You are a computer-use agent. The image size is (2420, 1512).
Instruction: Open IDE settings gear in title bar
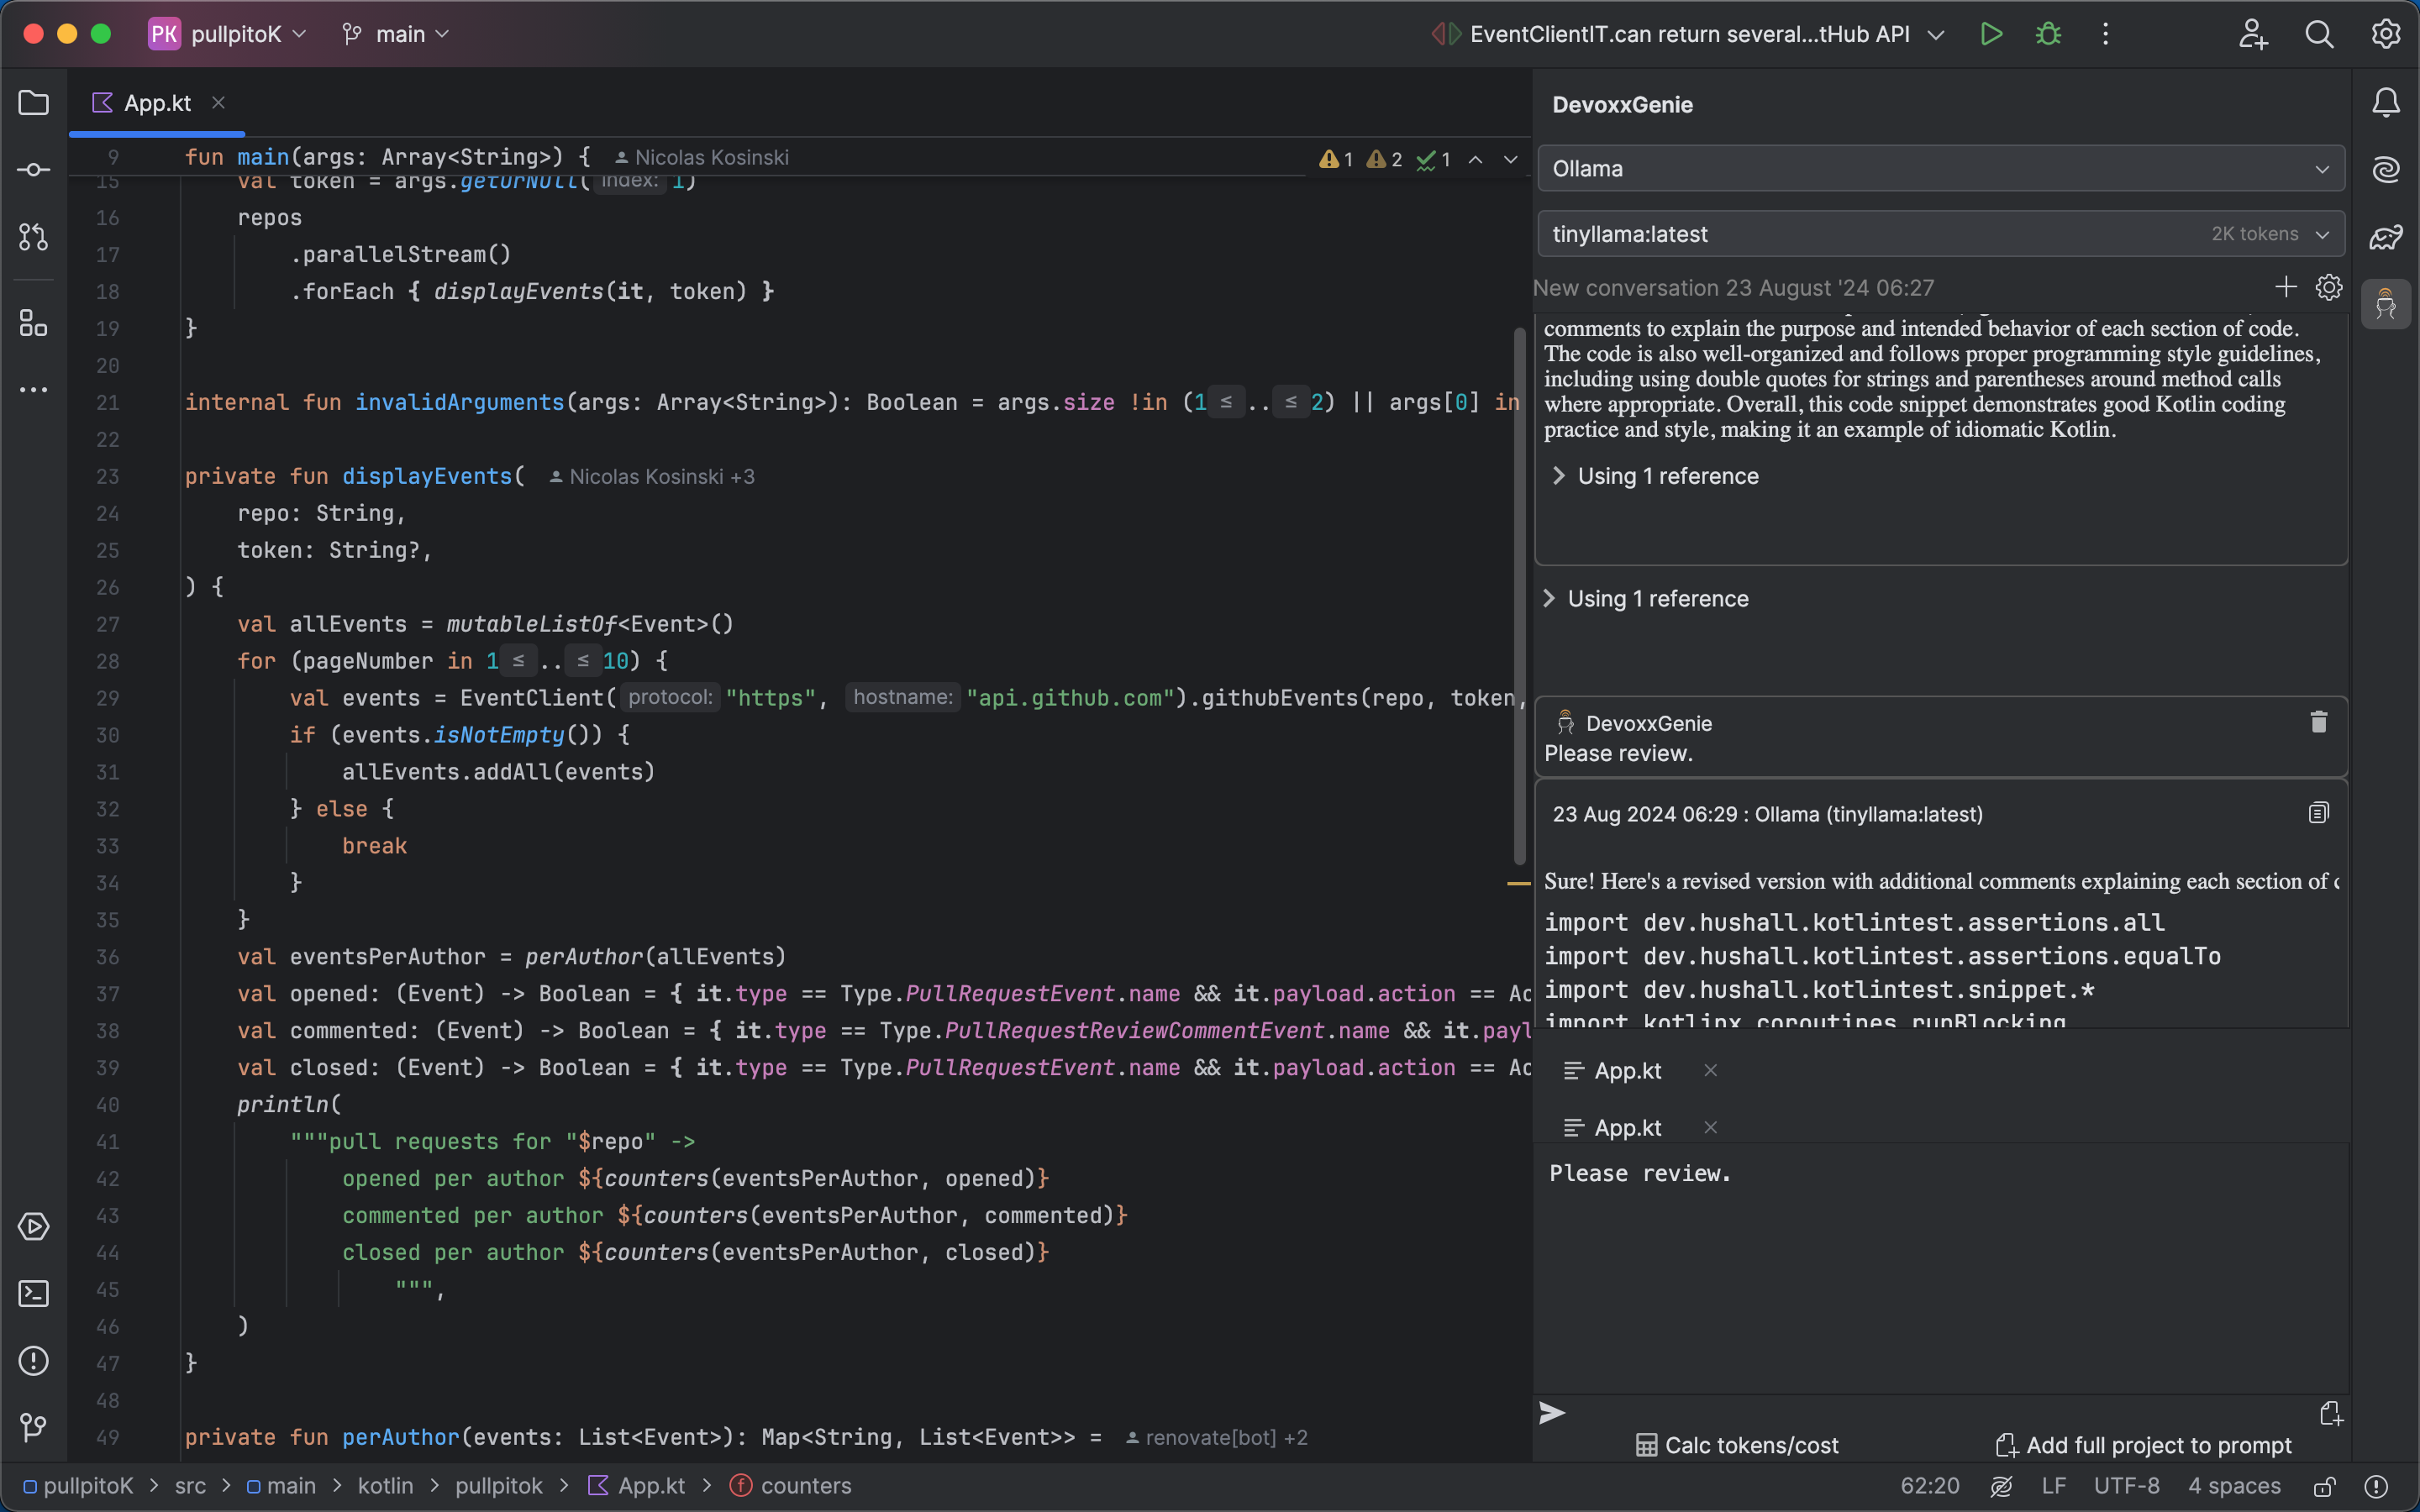click(2386, 34)
